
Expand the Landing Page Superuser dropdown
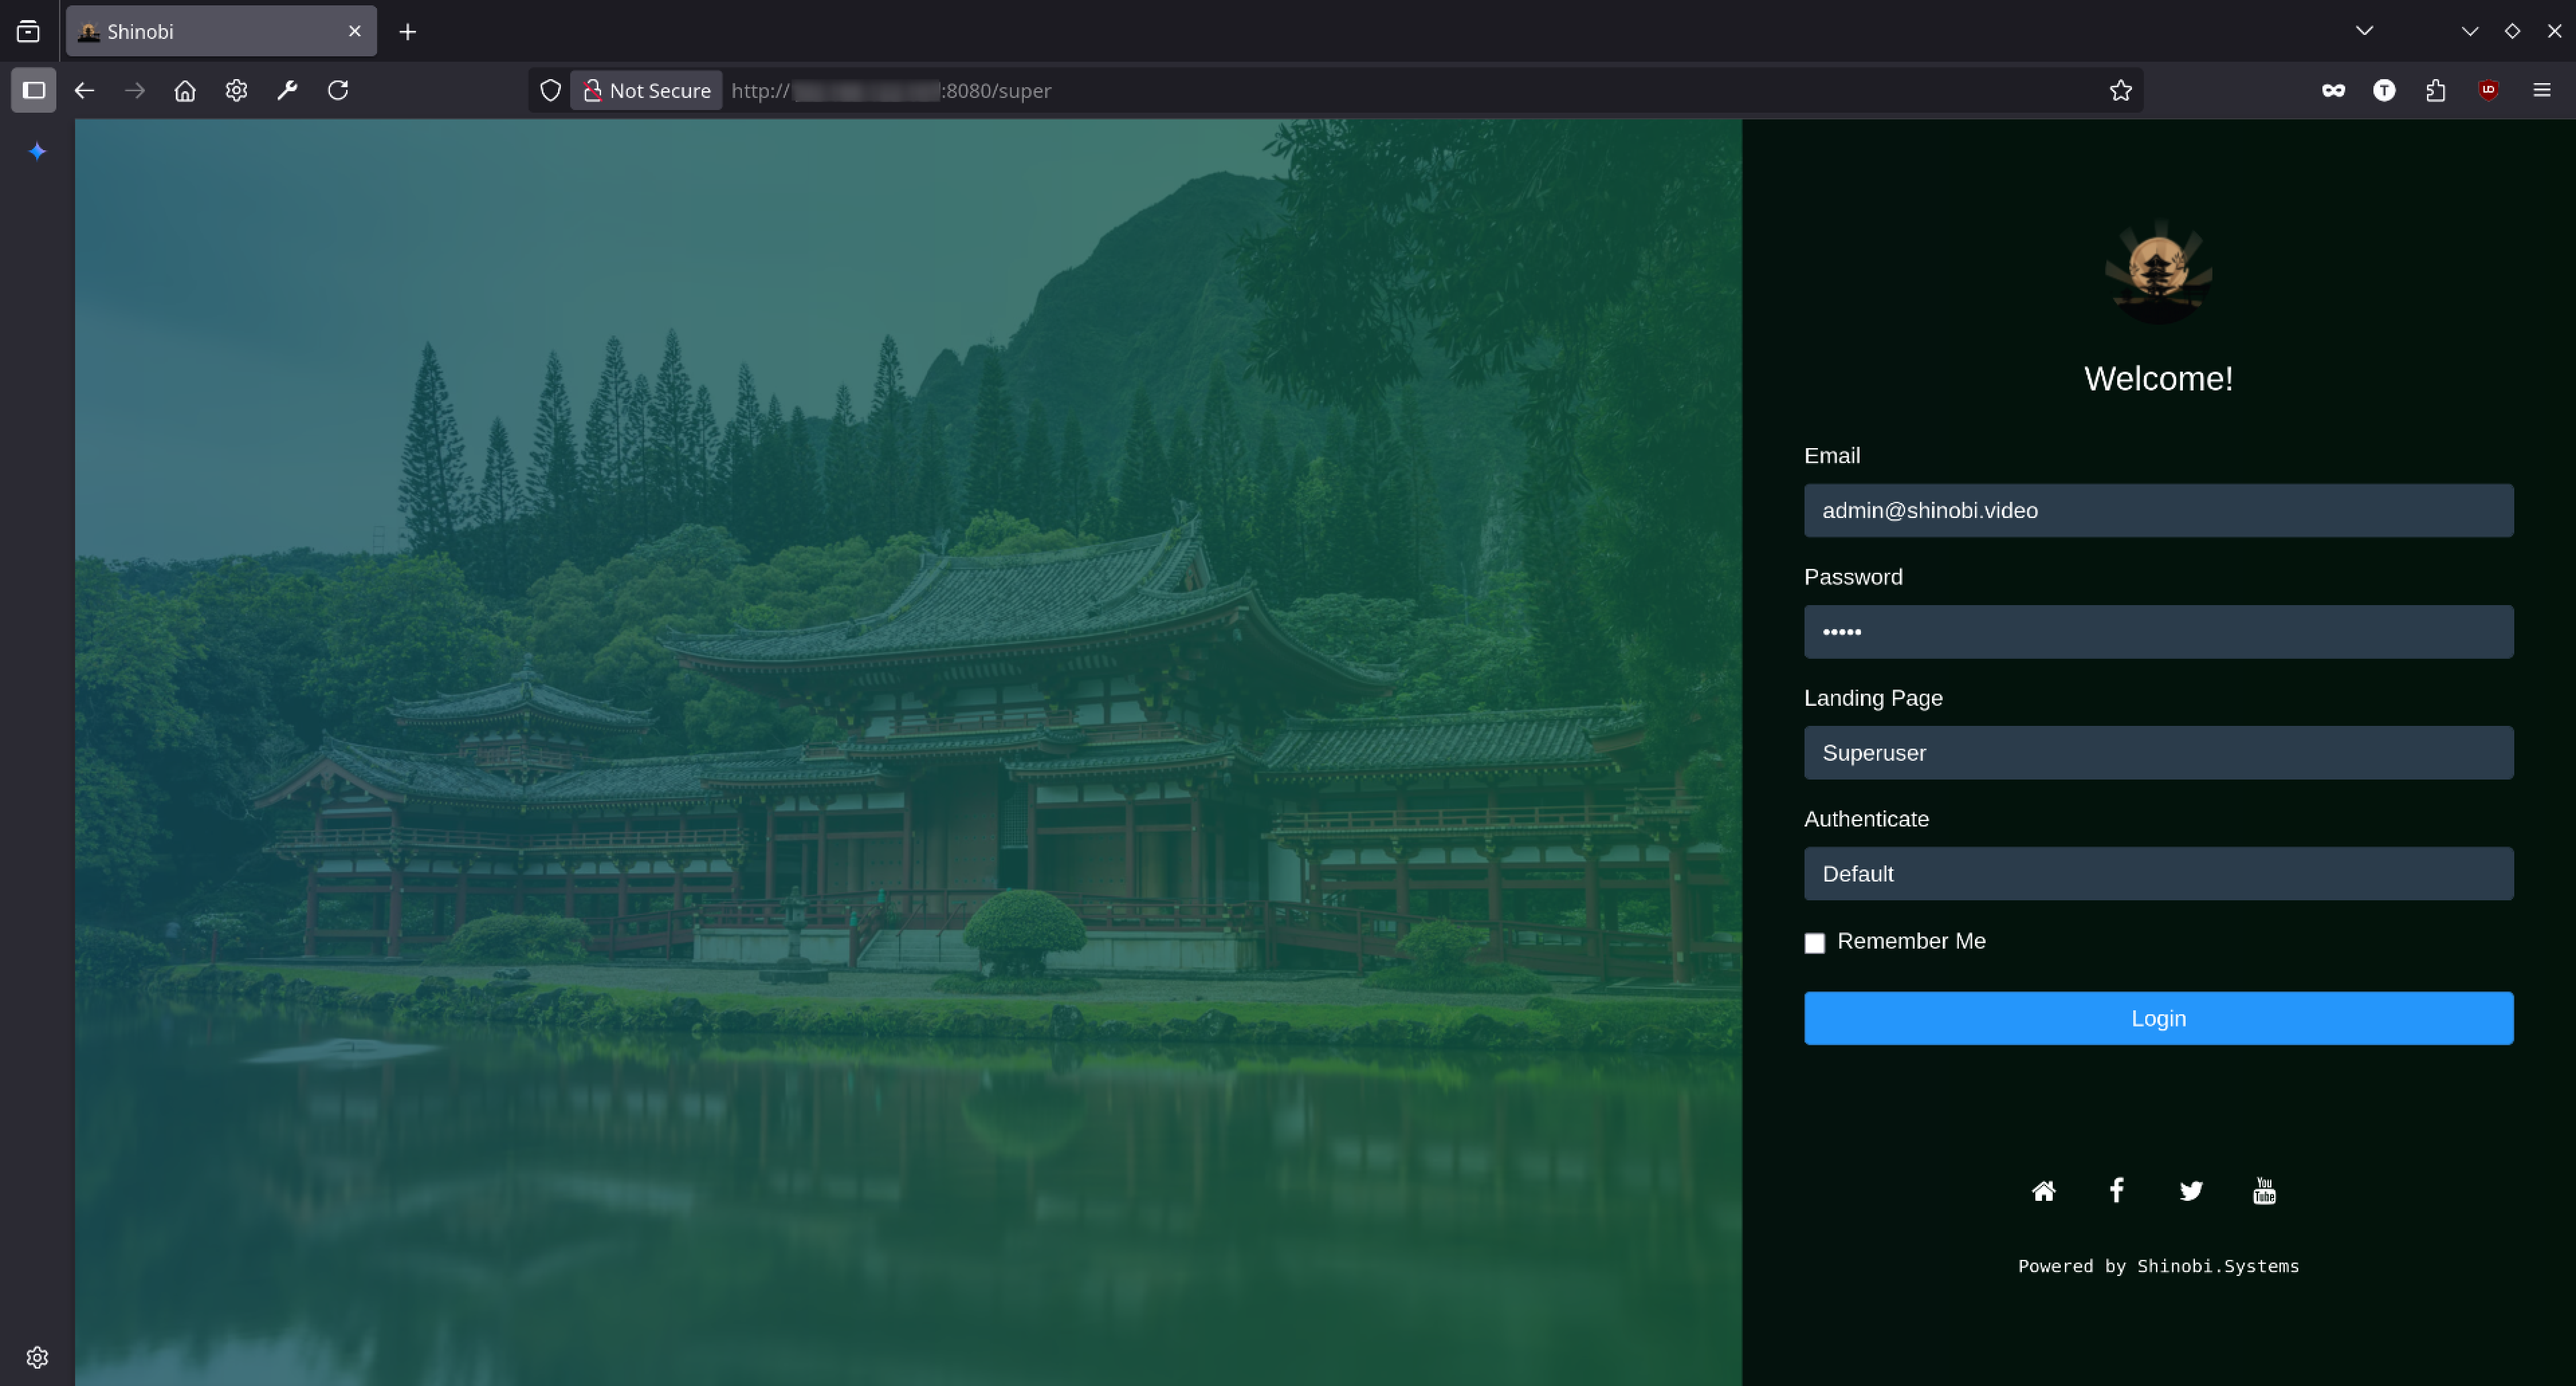2158,753
